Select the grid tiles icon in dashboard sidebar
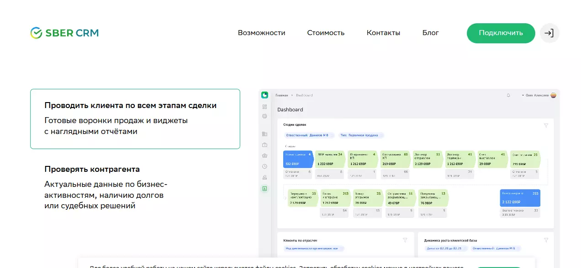Screen dimensions: 581x268 [264, 107]
